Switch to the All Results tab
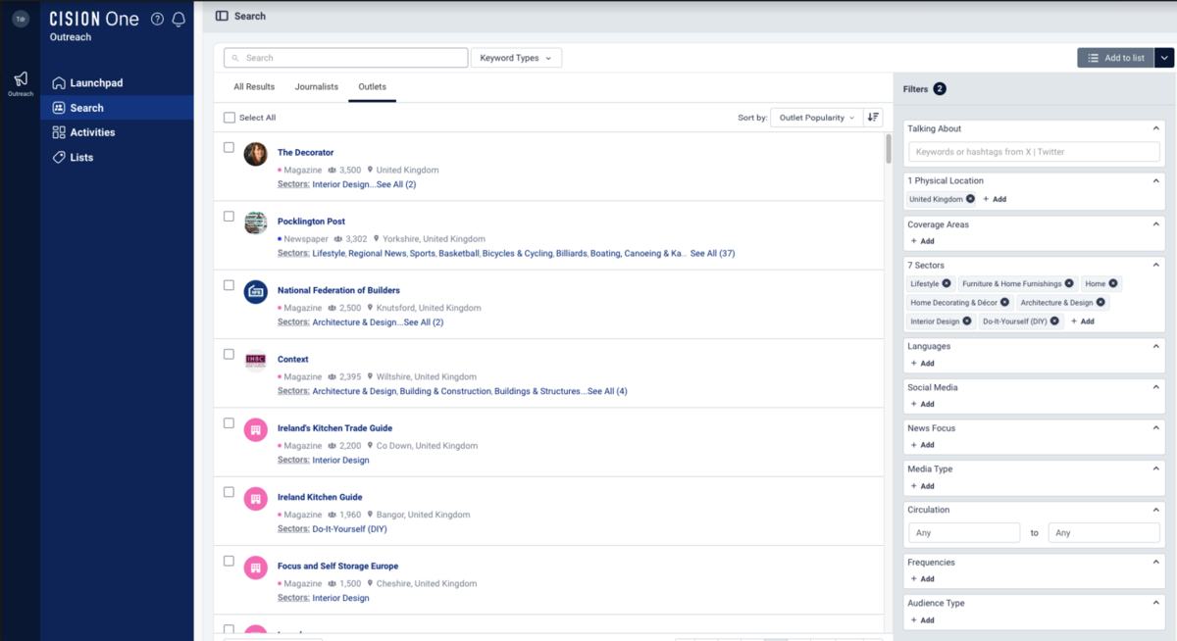This screenshot has height=641, width=1177. (x=254, y=87)
